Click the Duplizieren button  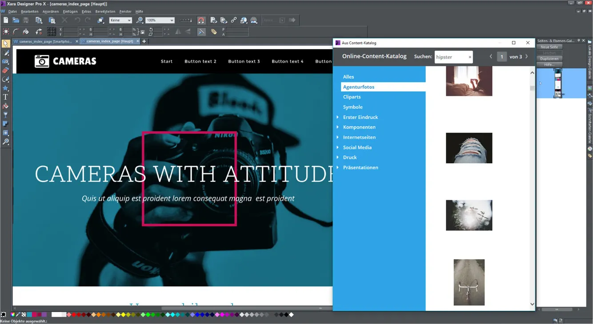[x=549, y=59]
